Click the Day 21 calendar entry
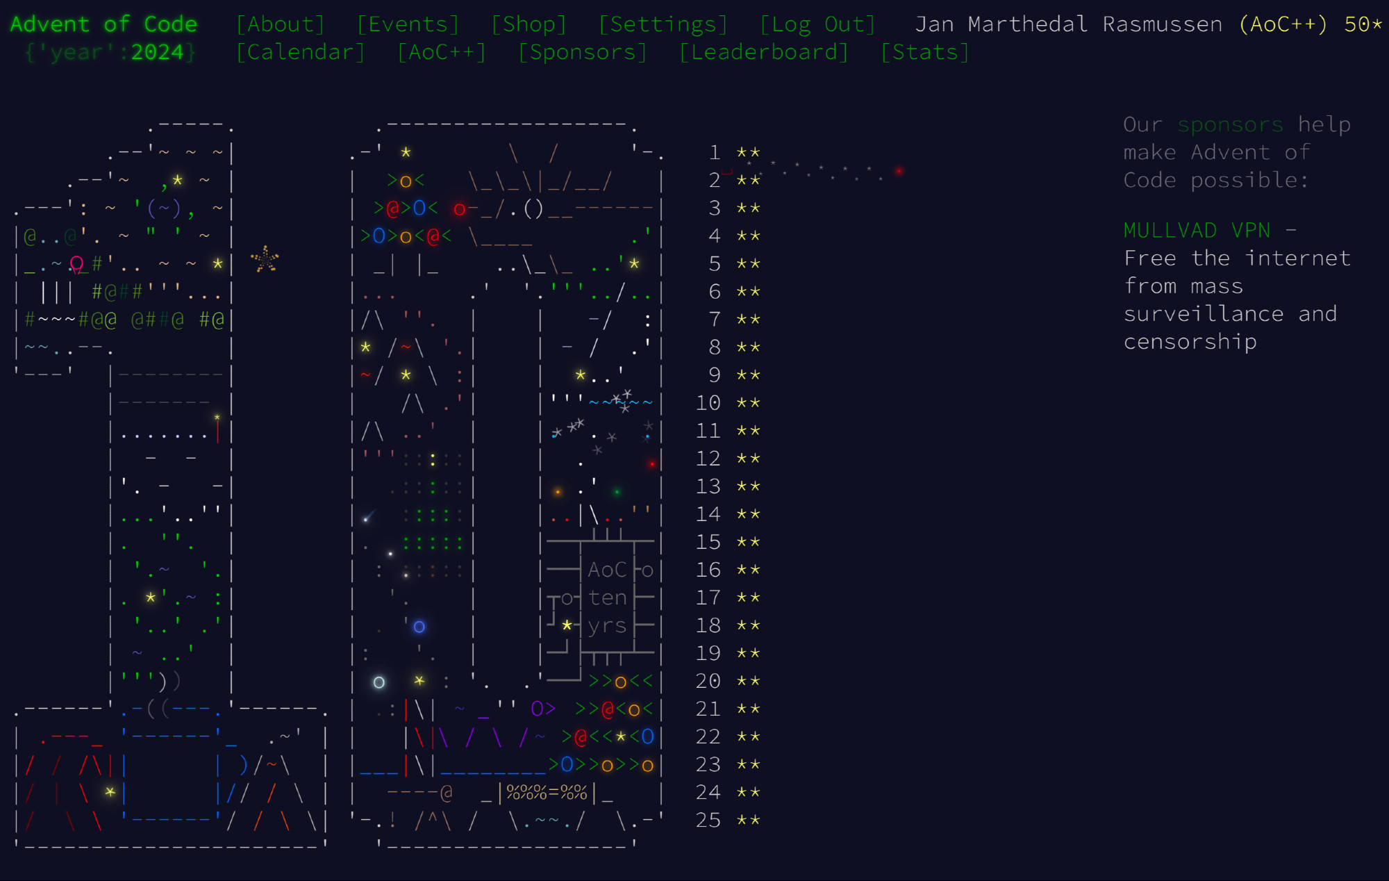Image resolution: width=1389 pixels, height=881 pixels. pyautogui.click(x=727, y=709)
